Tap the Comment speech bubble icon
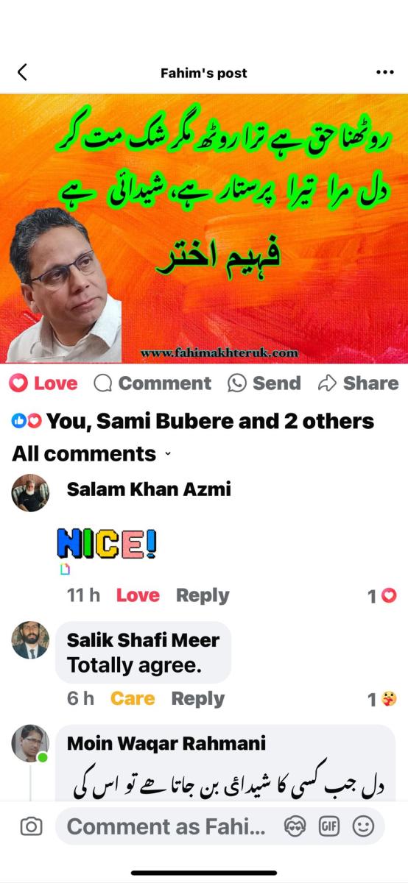This screenshot has width=408, height=883. point(103,383)
